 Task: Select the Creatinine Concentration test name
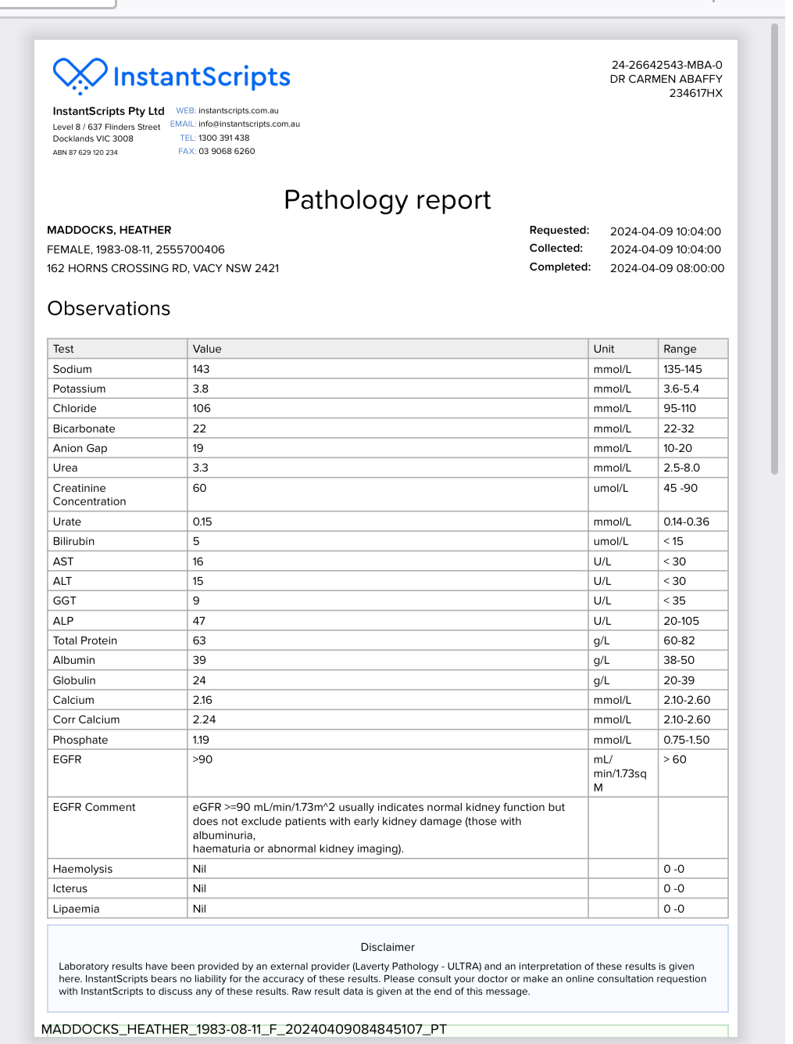pos(88,494)
